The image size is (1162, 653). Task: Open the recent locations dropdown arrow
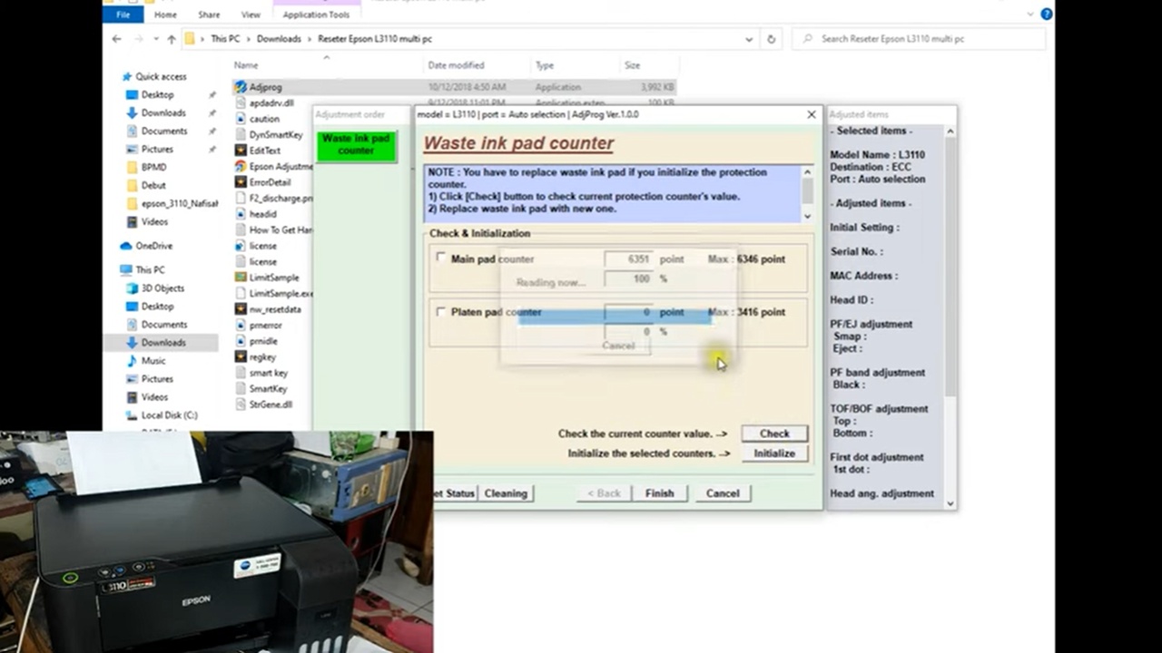pyautogui.click(x=157, y=39)
